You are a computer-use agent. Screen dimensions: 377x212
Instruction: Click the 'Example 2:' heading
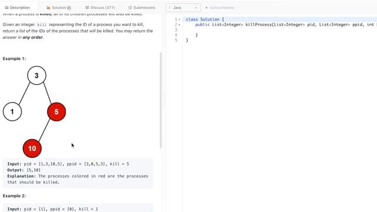coord(14,196)
